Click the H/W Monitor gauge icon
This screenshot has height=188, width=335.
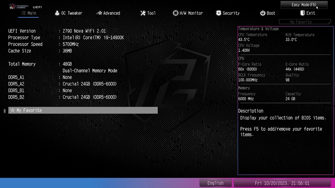tap(175, 13)
